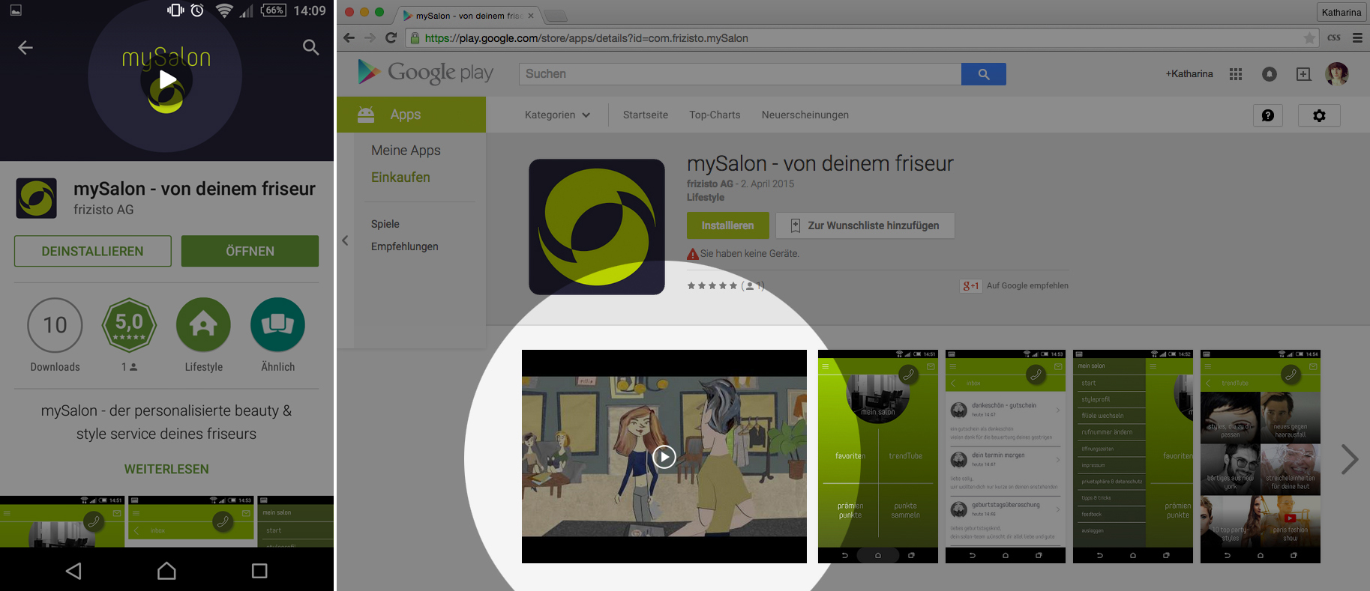This screenshot has height=591, width=1370.
Task: Open the Chrome hamburger menu
Action: click(1357, 37)
